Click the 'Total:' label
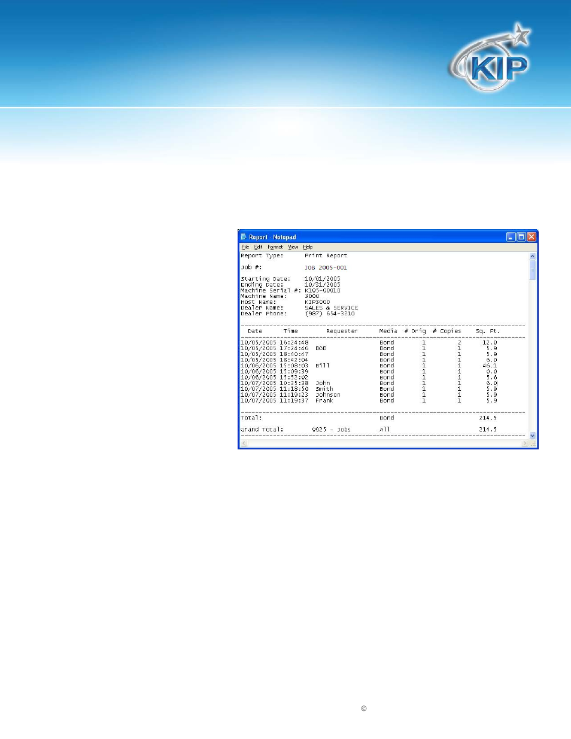This screenshot has height=739, width=571. pos(251,418)
